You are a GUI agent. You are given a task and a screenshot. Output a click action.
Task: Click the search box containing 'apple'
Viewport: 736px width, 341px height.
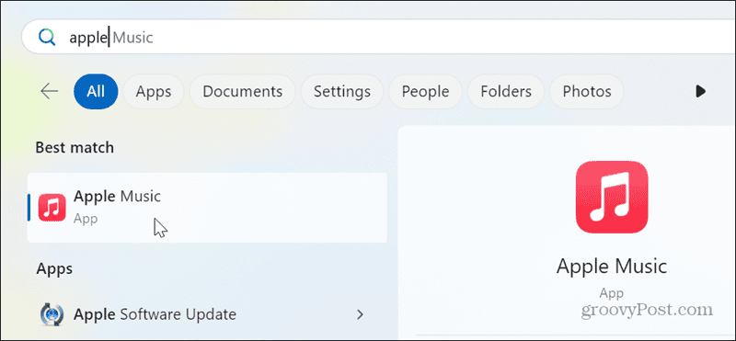tap(378, 37)
